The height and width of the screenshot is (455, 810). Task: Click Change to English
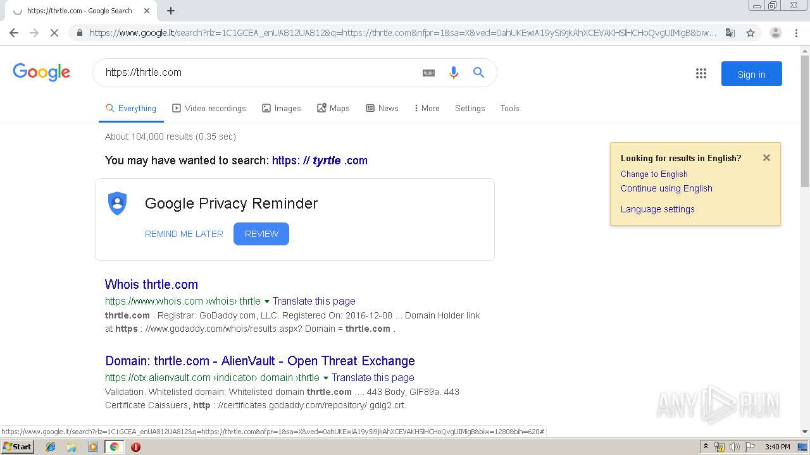tap(654, 174)
